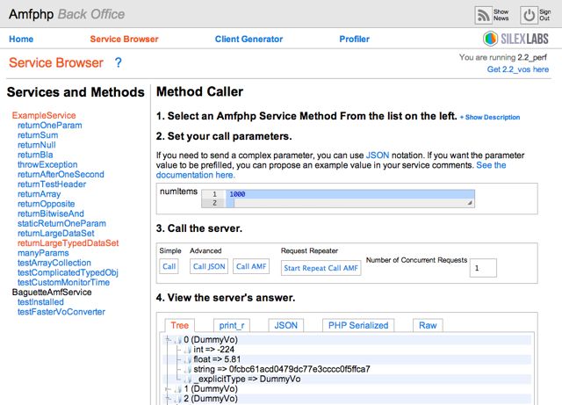Click the node icon of 0 (DummyVo)

point(177,339)
